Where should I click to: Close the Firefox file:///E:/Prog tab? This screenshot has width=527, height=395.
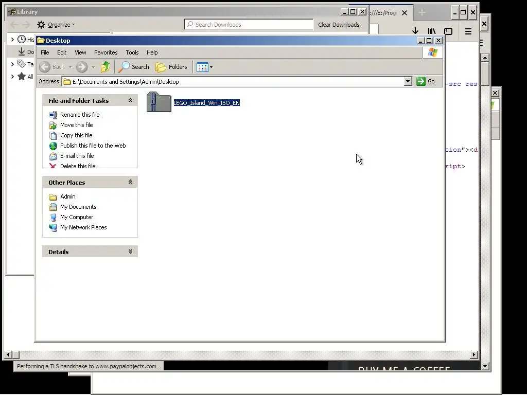(x=405, y=13)
